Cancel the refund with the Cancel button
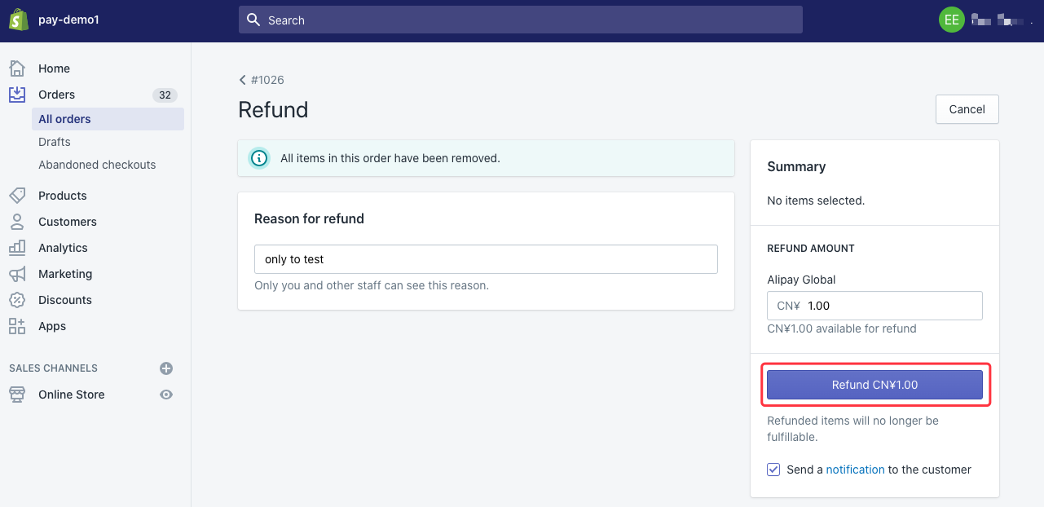Viewport: 1044px width, 507px height. [x=967, y=108]
